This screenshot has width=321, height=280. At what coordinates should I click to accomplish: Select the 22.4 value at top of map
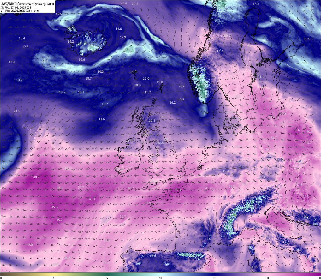pos(124,3)
